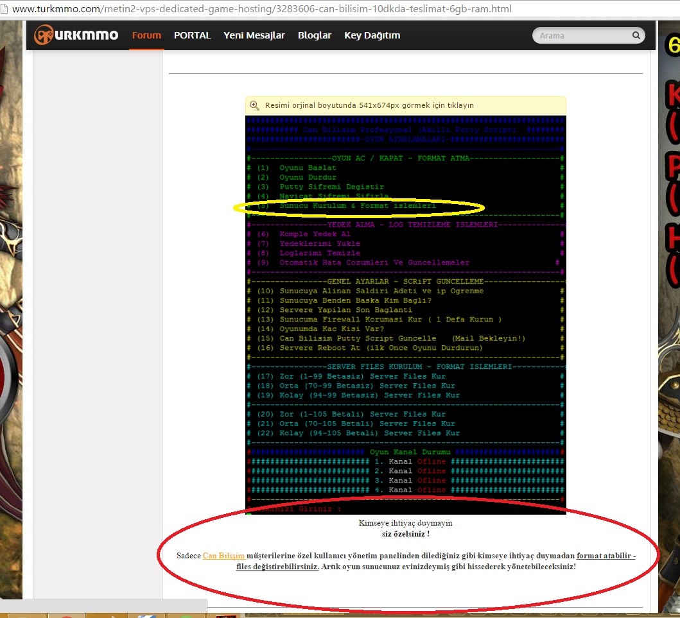Click the yellow 'Resimi orjinal boyutunda' notice bar

click(405, 105)
